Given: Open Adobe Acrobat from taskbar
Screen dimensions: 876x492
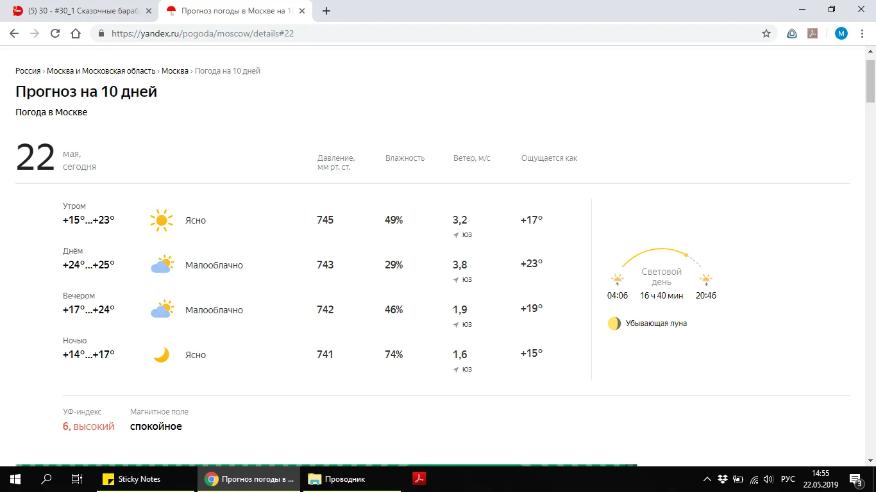Looking at the screenshot, I should [x=419, y=479].
